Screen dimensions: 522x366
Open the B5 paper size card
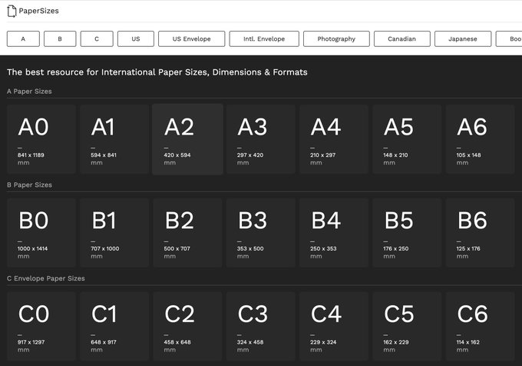[407, 233]
